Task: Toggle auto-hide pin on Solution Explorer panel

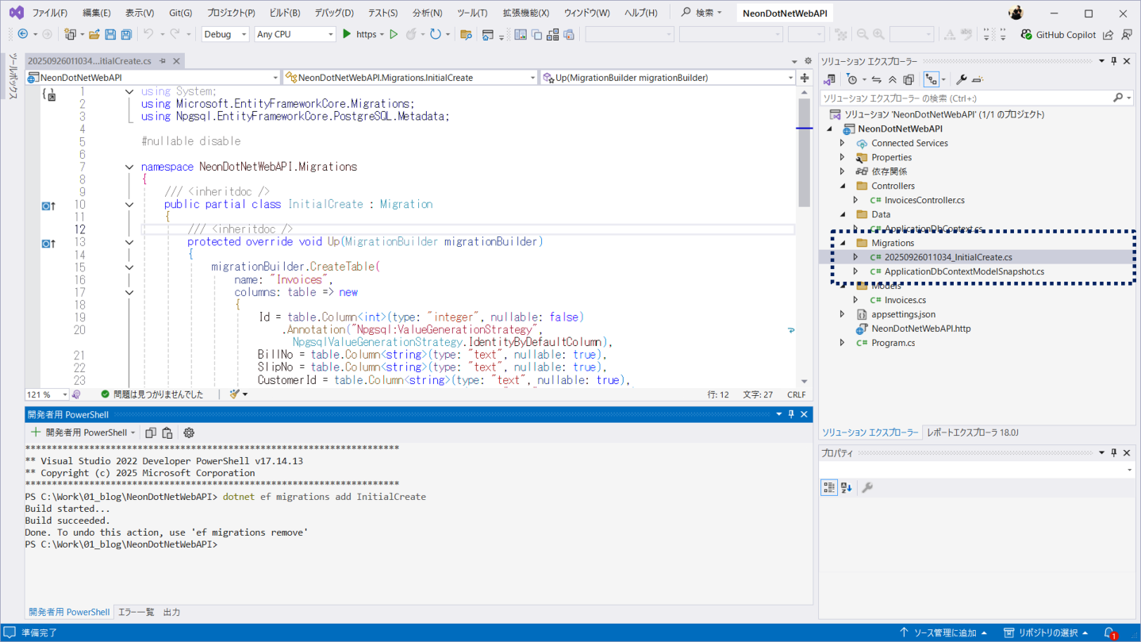Action: 1114,61
